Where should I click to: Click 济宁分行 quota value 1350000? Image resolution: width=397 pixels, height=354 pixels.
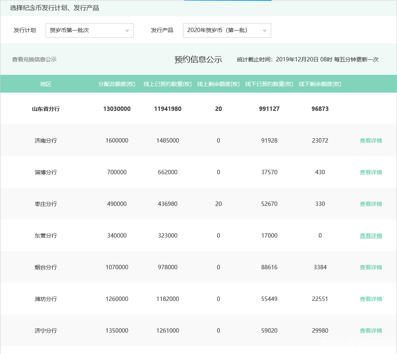(117, 331)
